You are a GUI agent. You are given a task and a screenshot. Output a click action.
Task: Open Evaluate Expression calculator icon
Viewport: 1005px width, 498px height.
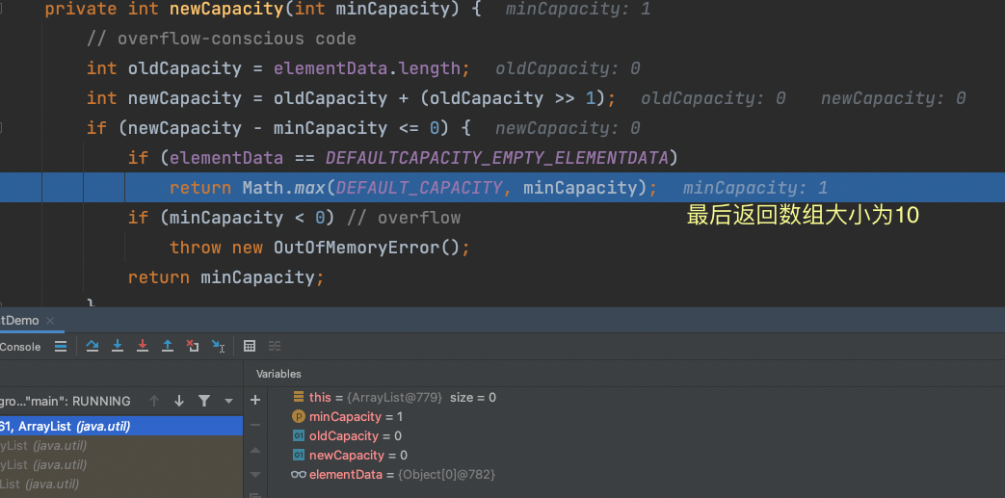tap(250, 346)
